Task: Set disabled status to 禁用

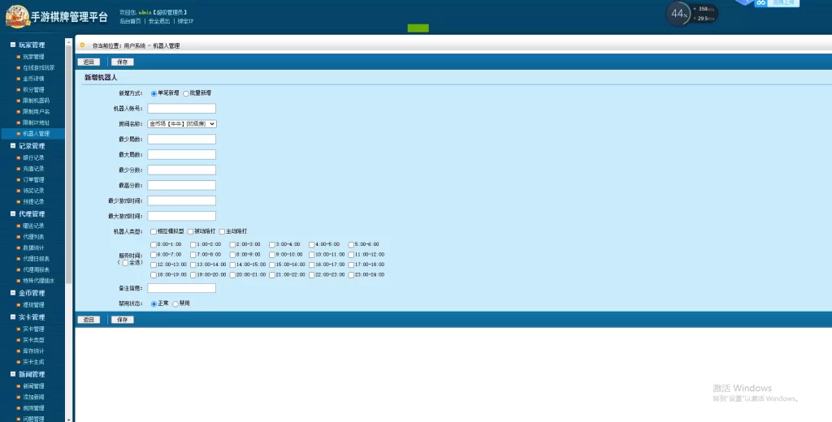Action: 175,304
